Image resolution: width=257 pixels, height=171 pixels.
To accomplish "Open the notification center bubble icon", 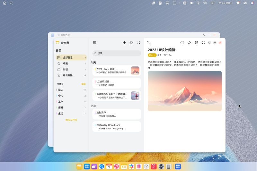I will [x=238, y=3].
